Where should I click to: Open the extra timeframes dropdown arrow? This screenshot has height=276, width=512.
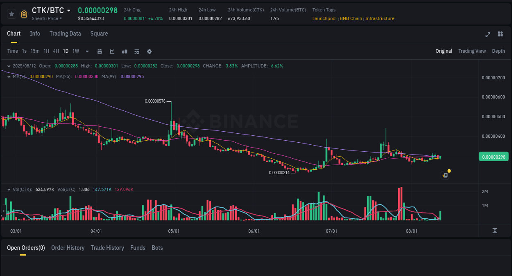(87, 51)
